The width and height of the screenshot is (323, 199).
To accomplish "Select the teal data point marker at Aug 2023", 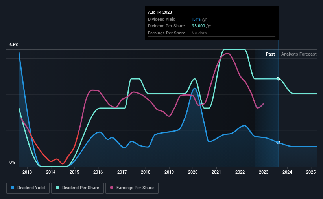I will click(x=278, y=79).
